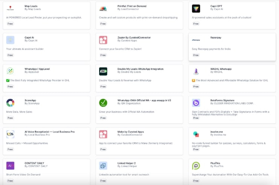
Task: Click the Free tag on Capri AI
Action: 10,55
